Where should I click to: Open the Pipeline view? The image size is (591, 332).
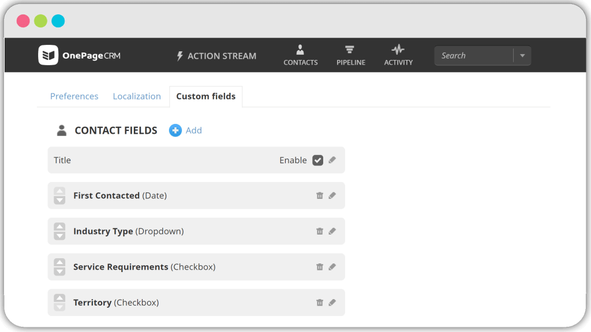coord(350,55)
